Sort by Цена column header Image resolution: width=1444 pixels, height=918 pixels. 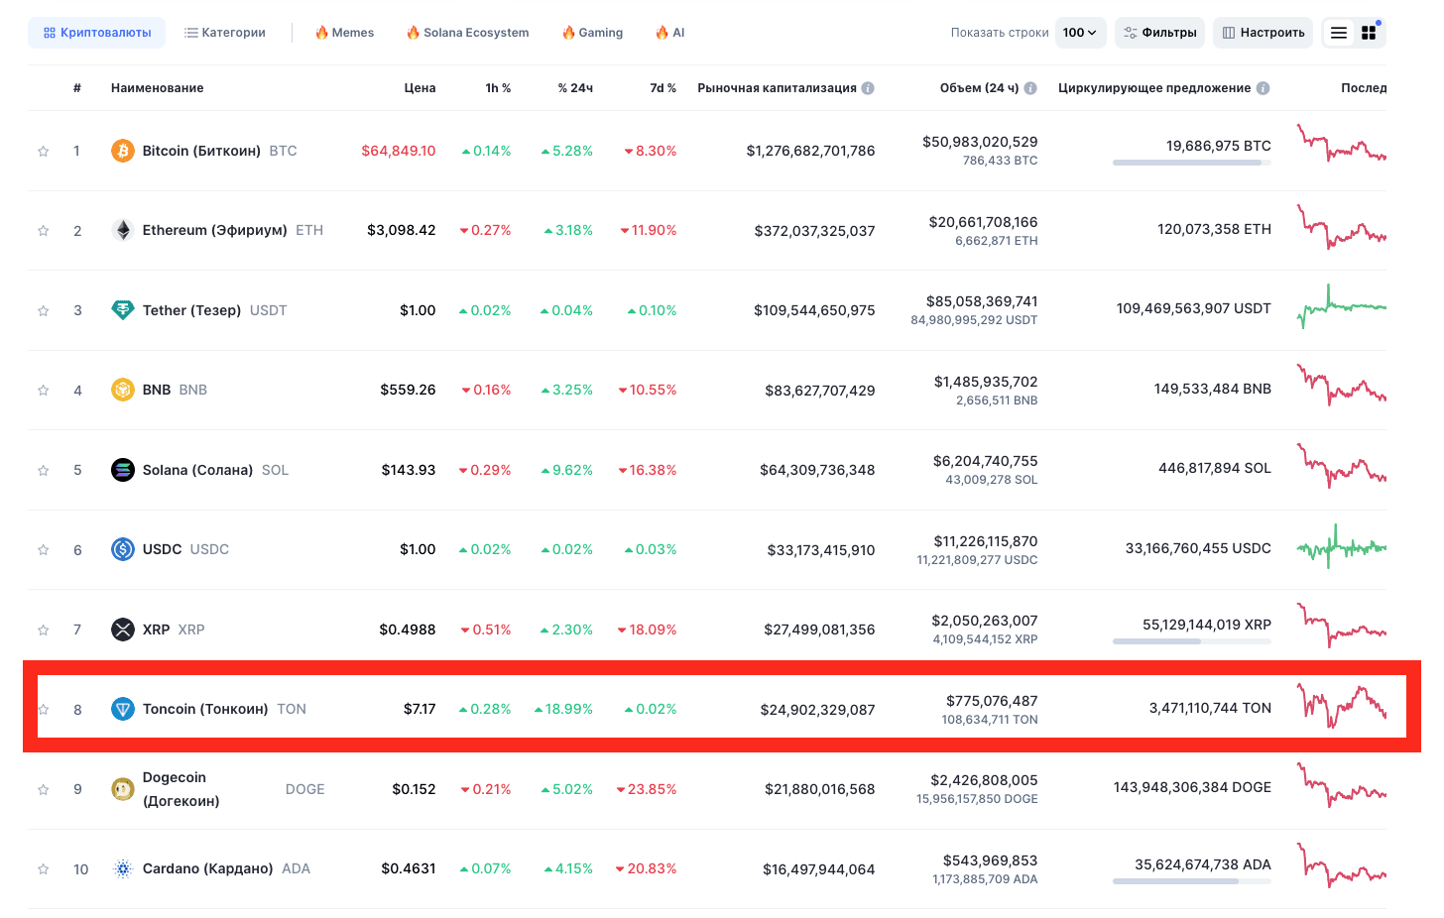[x=420, y=88]
